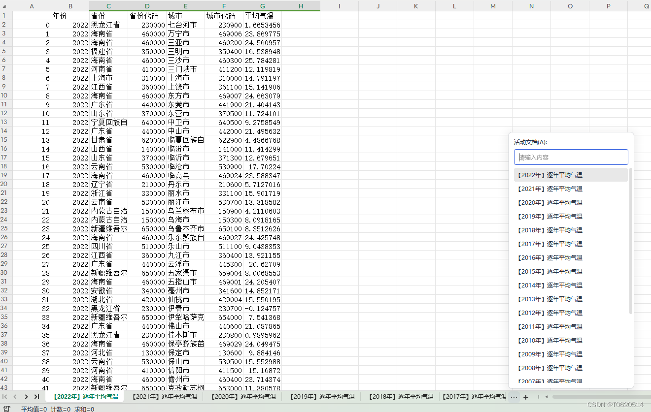
Task: Select 【2018年】逐年平均气温 in the sheet list
Action: (x=571, y=230)
